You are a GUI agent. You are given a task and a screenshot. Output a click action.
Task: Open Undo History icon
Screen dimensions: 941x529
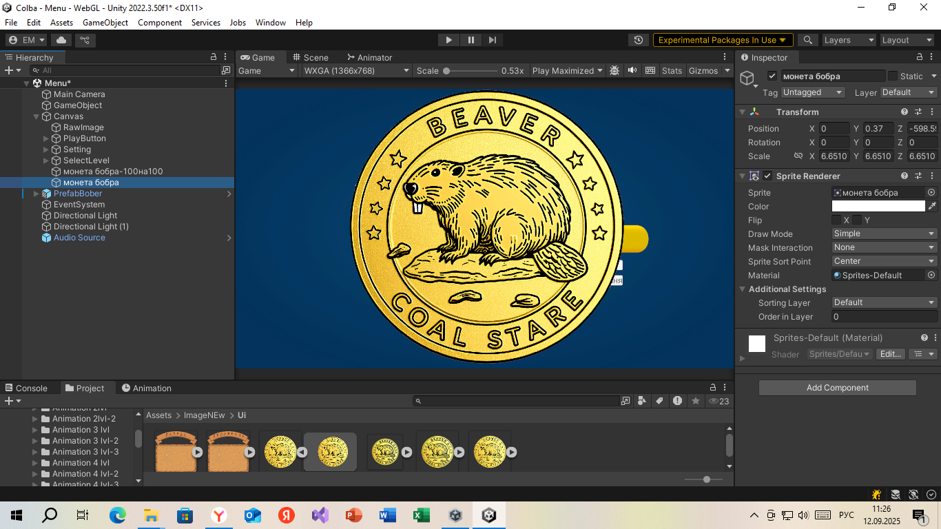639,40
